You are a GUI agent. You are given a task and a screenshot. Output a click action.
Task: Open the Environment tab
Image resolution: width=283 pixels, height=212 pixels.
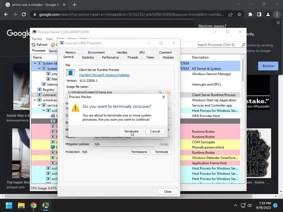[96, 52]
